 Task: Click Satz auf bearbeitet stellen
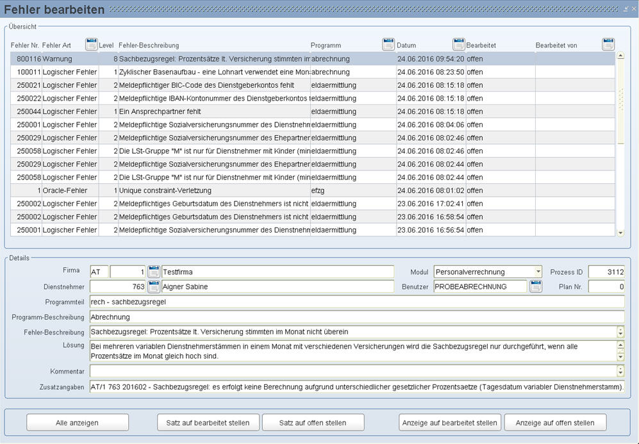tap(208, 423)
